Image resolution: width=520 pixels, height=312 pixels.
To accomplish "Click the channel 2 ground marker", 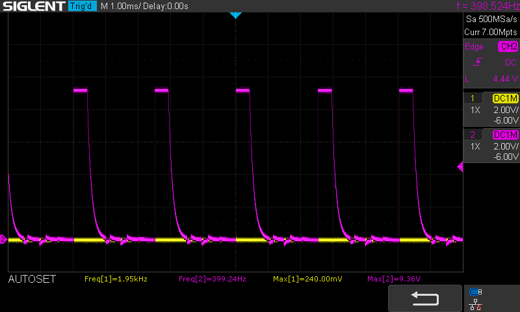I will pos(3,239).
